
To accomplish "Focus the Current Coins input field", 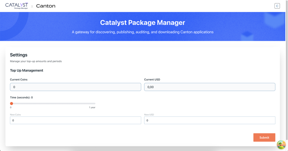I will tap(75, 87).
